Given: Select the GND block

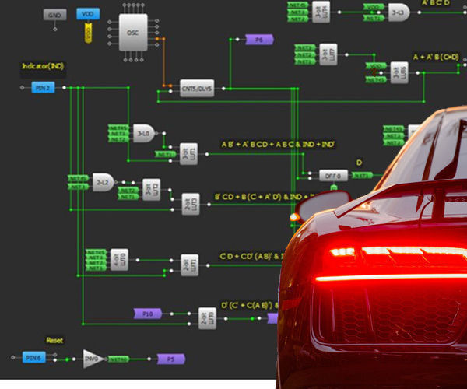Looking at the screenshot, I should point(54,15).
